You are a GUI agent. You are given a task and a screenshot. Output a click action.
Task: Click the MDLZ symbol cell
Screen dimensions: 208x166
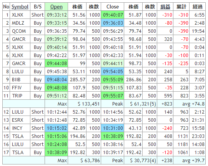pyautogui.click(x=20, y=23)
